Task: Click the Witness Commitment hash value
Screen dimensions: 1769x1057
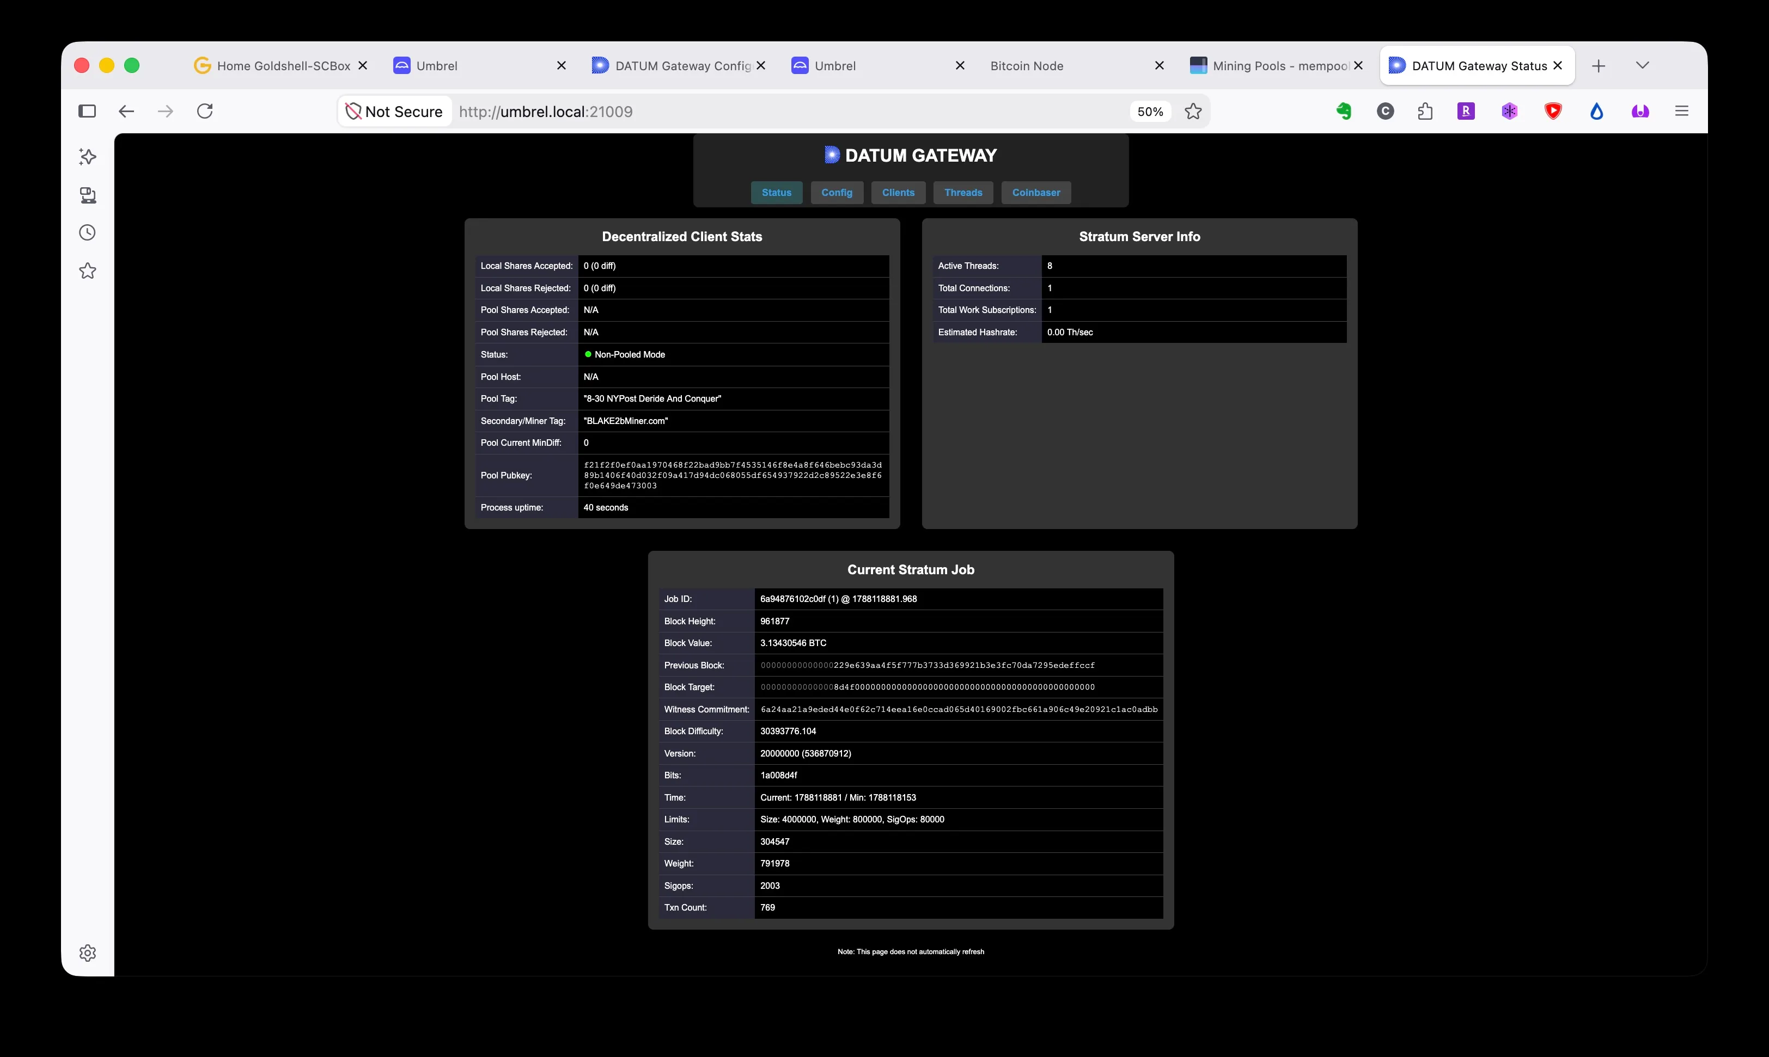Action: coord(959,709)
